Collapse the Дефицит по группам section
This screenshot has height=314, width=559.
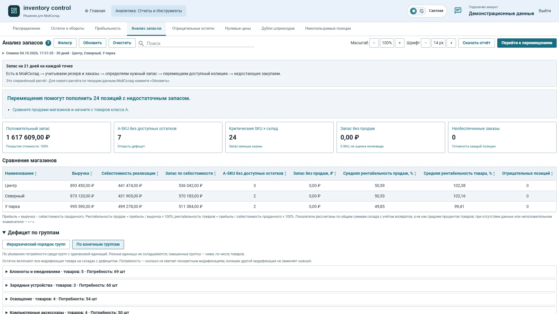[31, 233]
